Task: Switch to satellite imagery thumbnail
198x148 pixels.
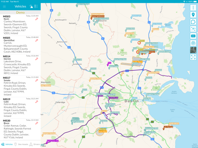Action: tap(193, 50)
